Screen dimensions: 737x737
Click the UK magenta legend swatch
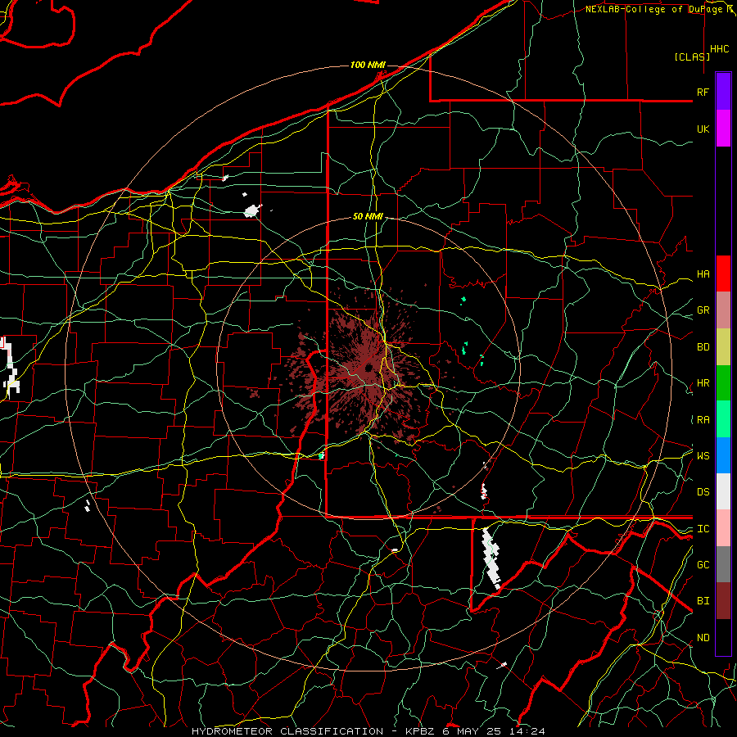pyautogui.click(x=723, y=129)
